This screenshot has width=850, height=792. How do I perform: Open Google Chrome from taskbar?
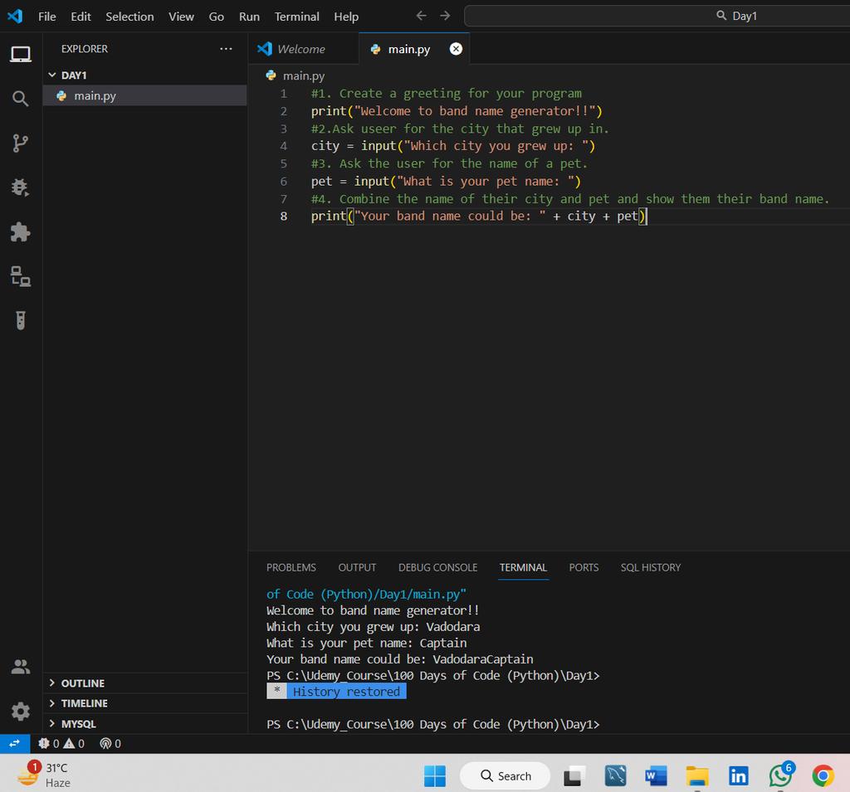pyautogui.click(x=823, y=776)
